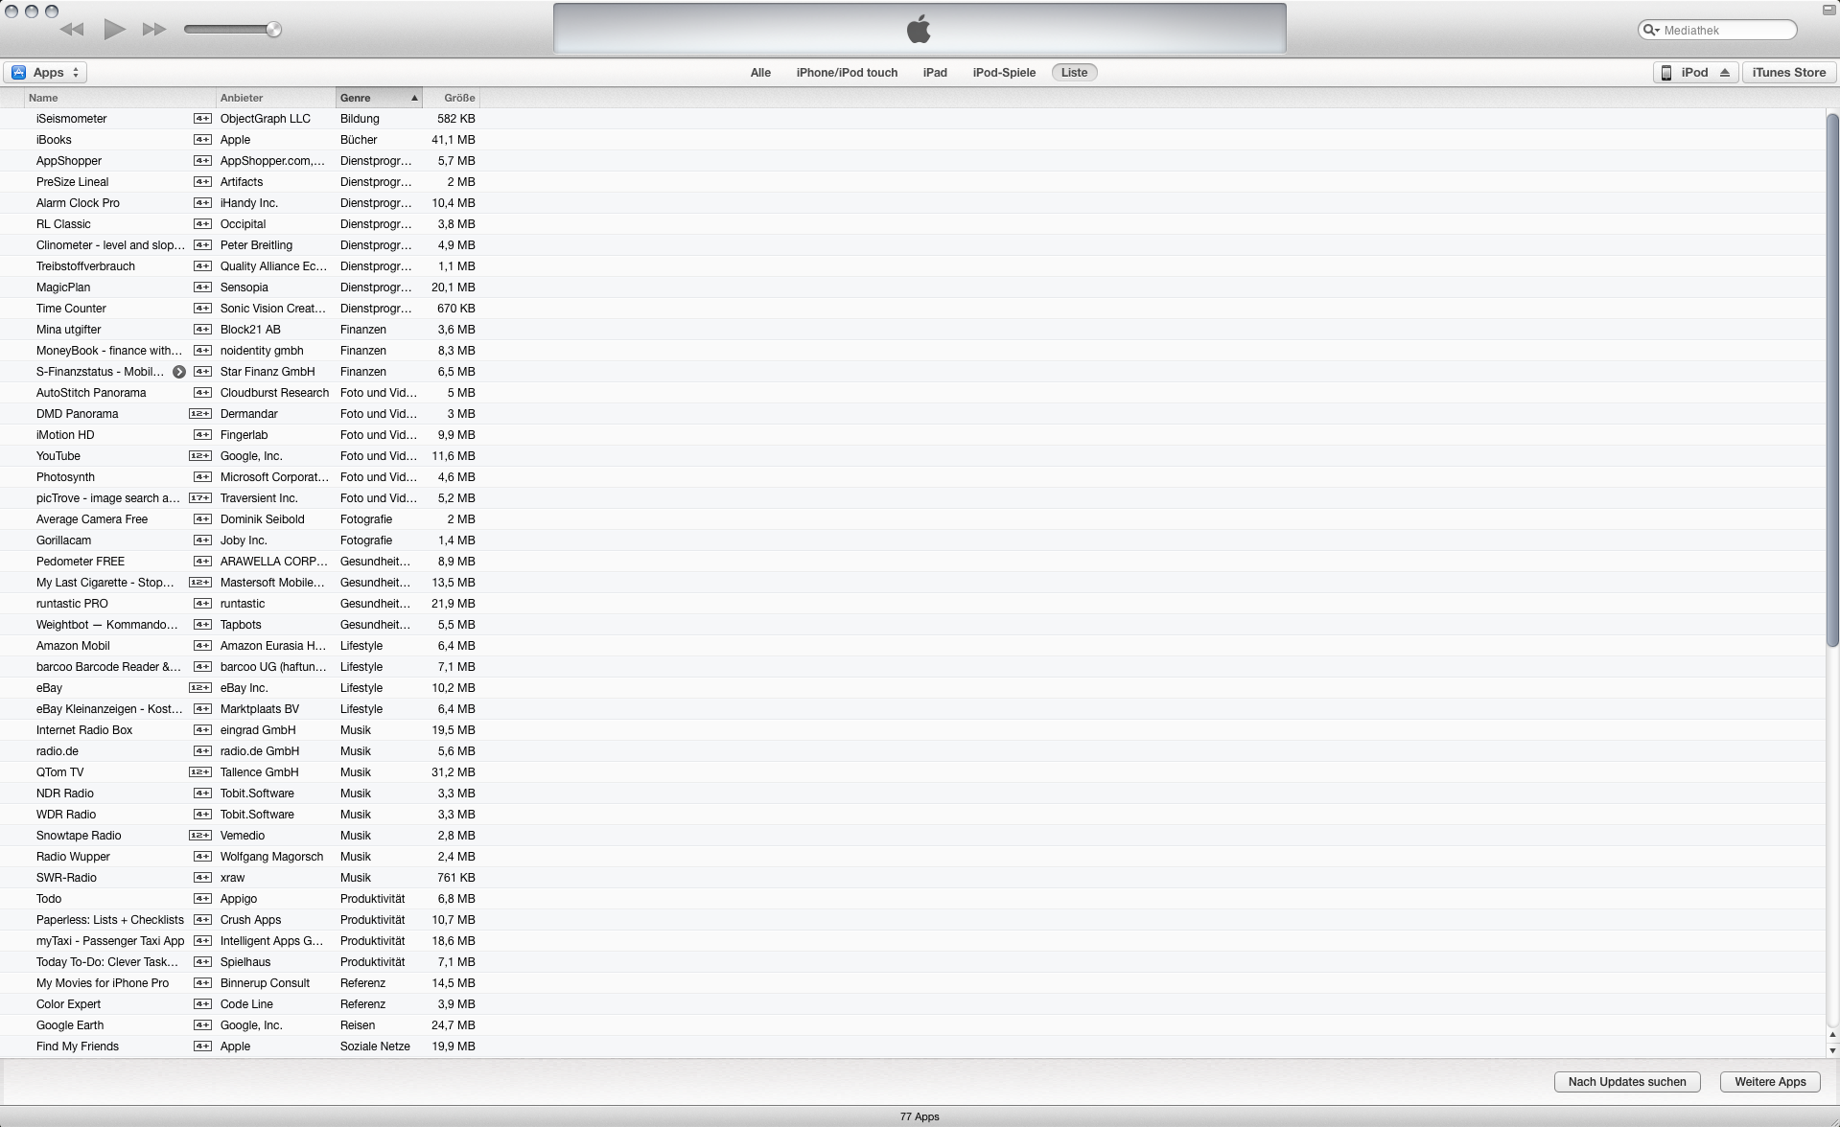Click the volume slider knob
This screenshot has height=1127, width=1840.
click(273, 30)
